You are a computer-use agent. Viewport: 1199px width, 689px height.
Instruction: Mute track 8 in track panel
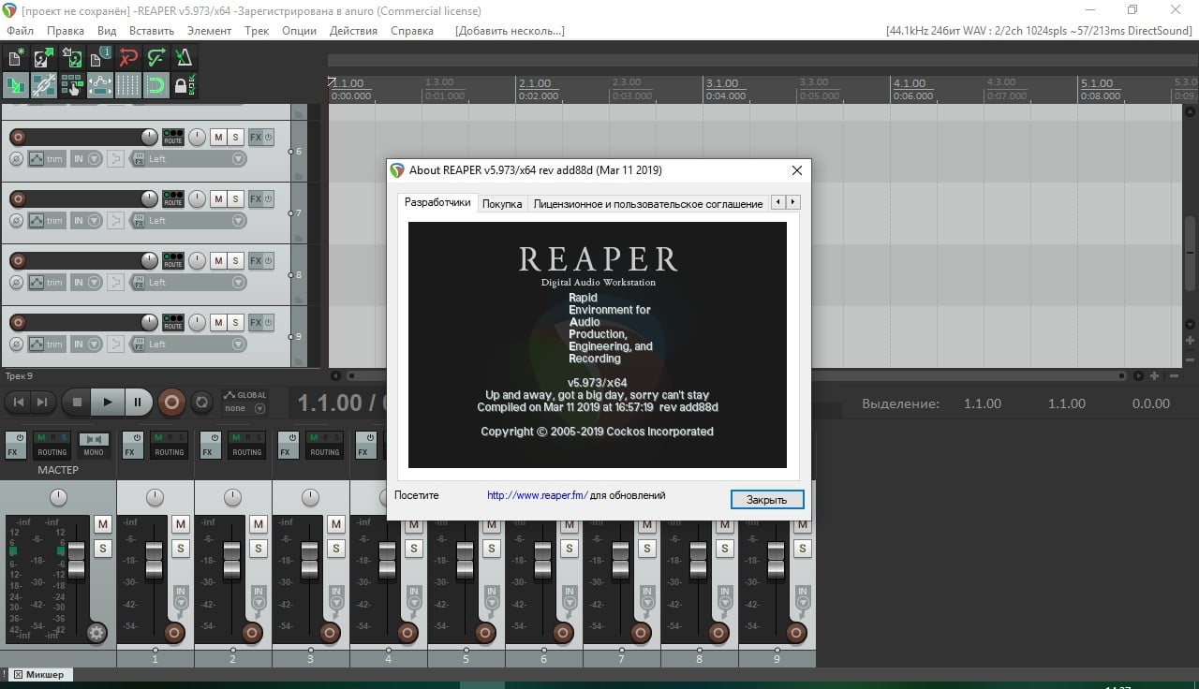218,260
